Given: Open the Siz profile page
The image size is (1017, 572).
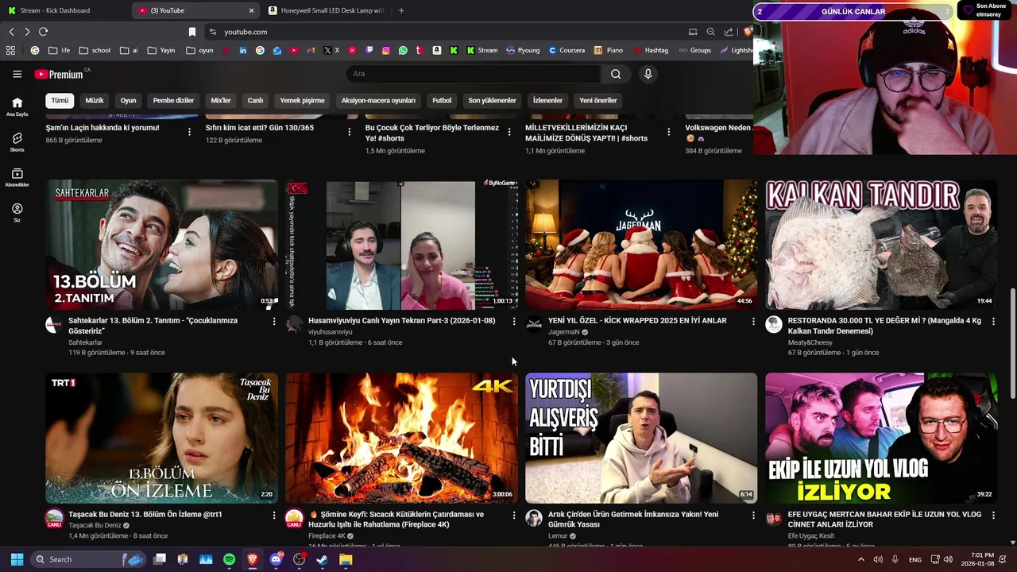Looking at the screenshot, I should coord(17,212).
